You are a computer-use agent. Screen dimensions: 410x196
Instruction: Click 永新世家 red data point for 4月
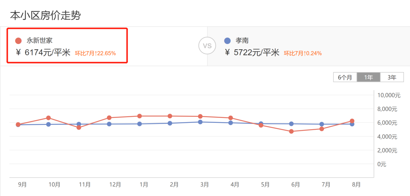click(x=230, y=118)
